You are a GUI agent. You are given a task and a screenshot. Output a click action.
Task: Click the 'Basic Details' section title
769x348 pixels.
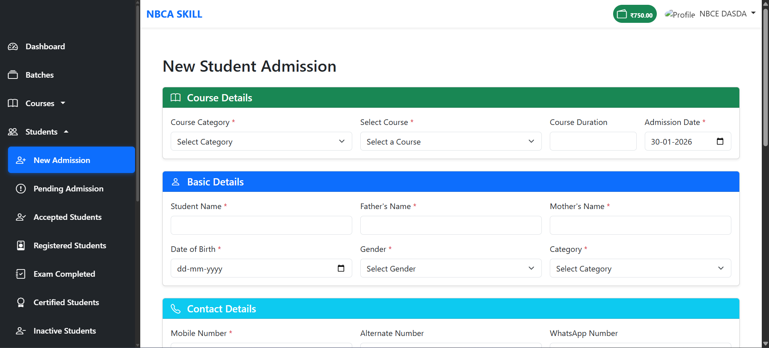(215, 182)
